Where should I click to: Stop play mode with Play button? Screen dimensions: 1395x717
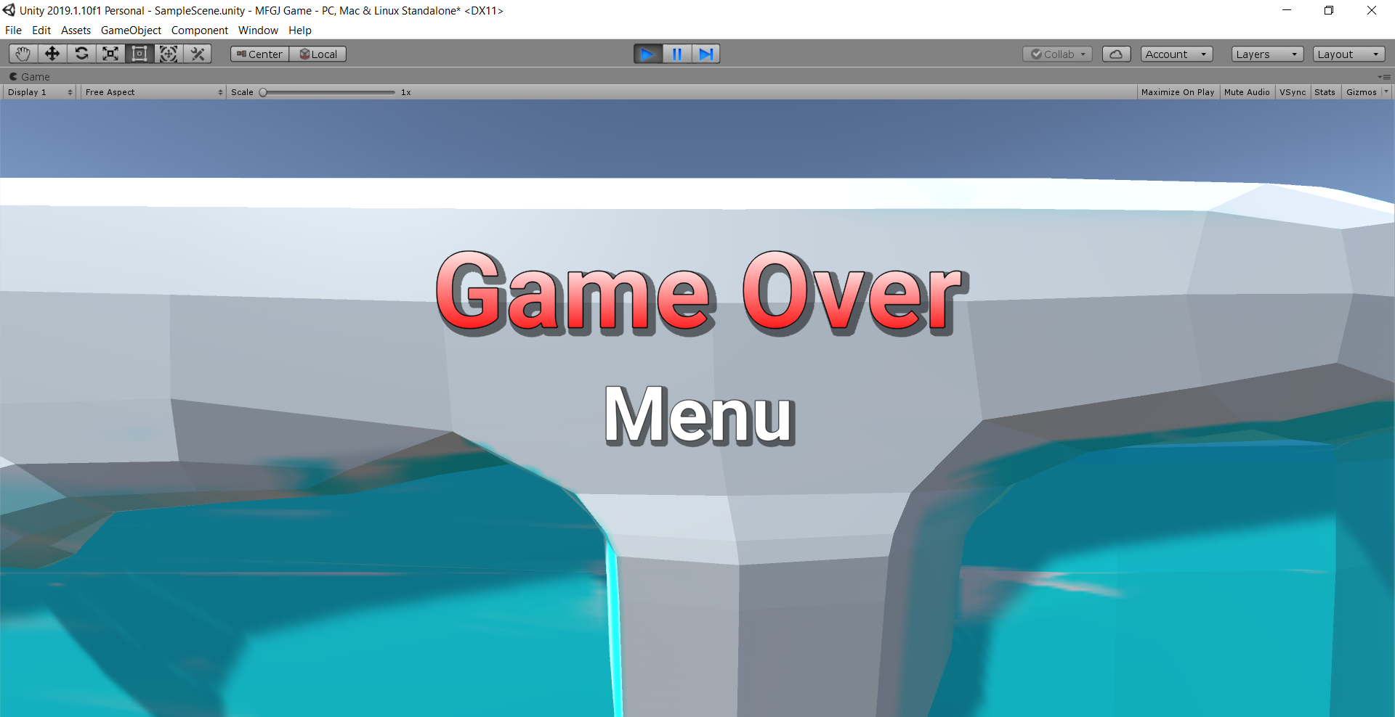pos(648,54)
